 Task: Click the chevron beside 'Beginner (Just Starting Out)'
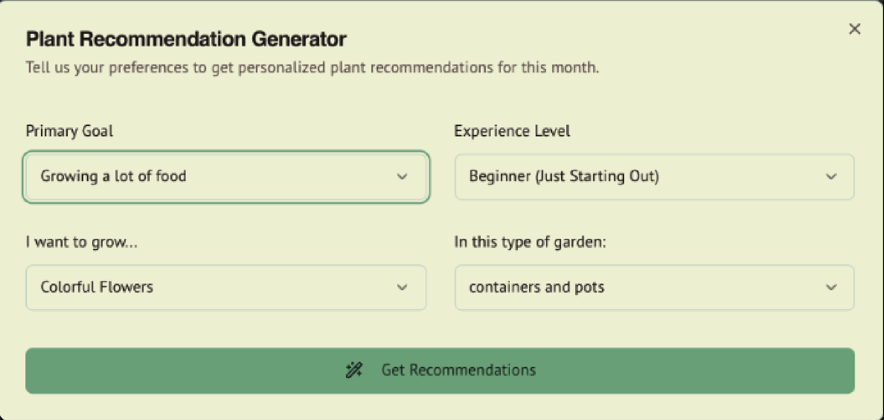pos(831,177)
